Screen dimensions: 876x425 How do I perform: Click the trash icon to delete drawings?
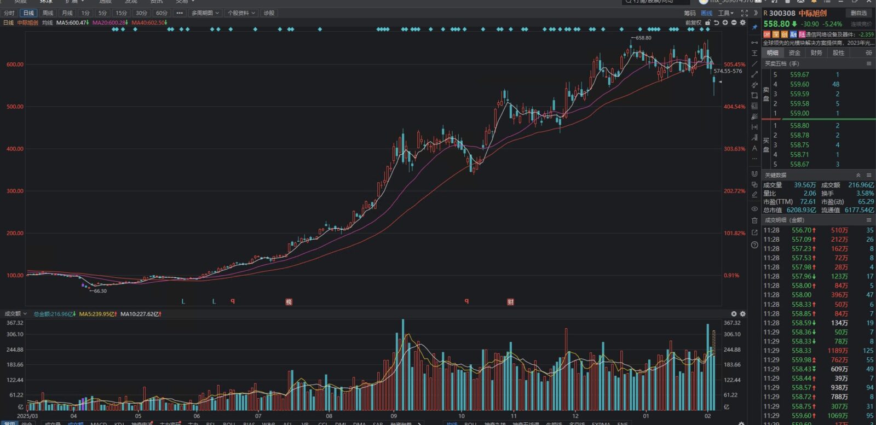click(754, 220)
